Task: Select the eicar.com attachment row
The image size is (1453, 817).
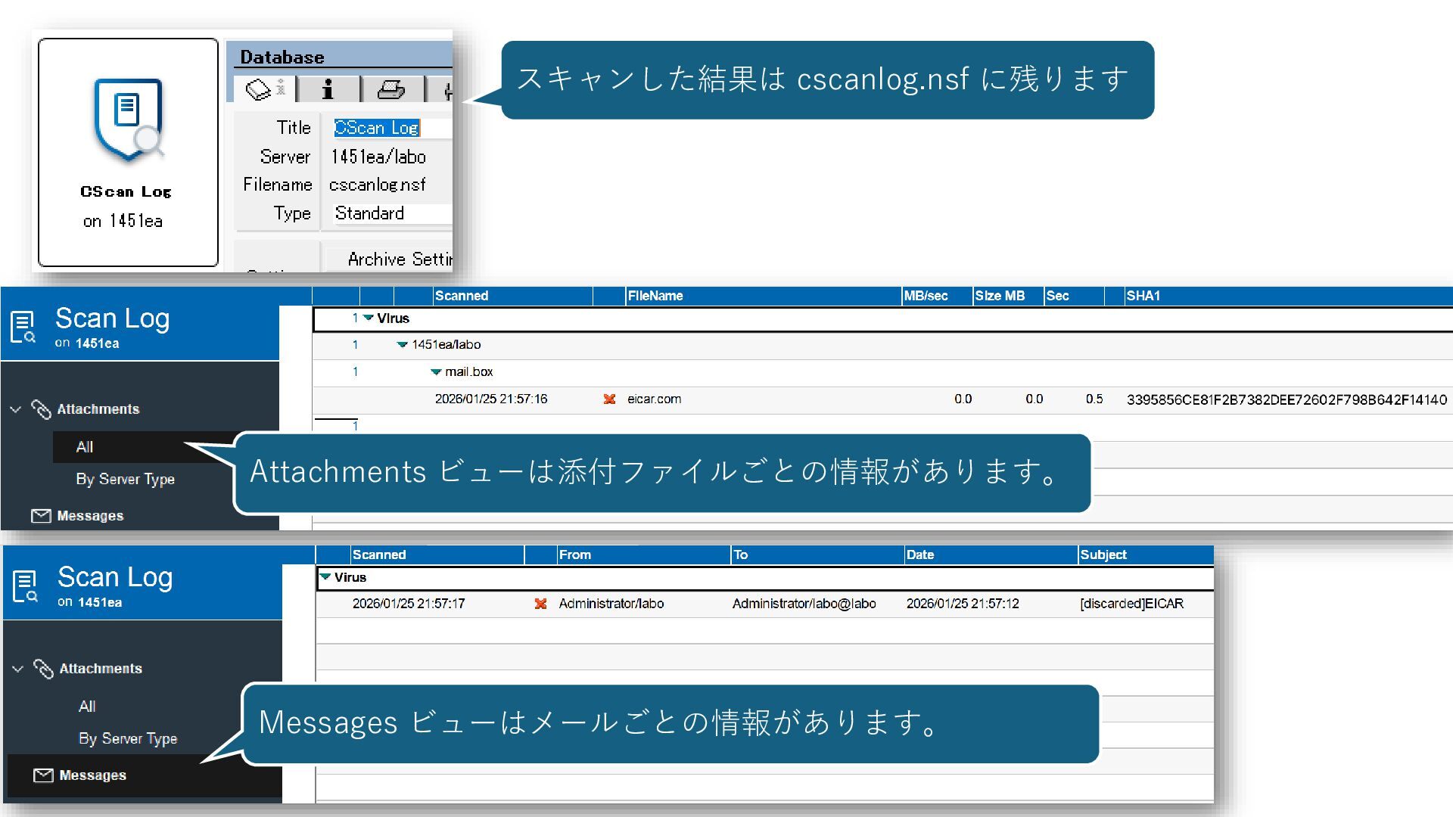Action: (654, 399)
